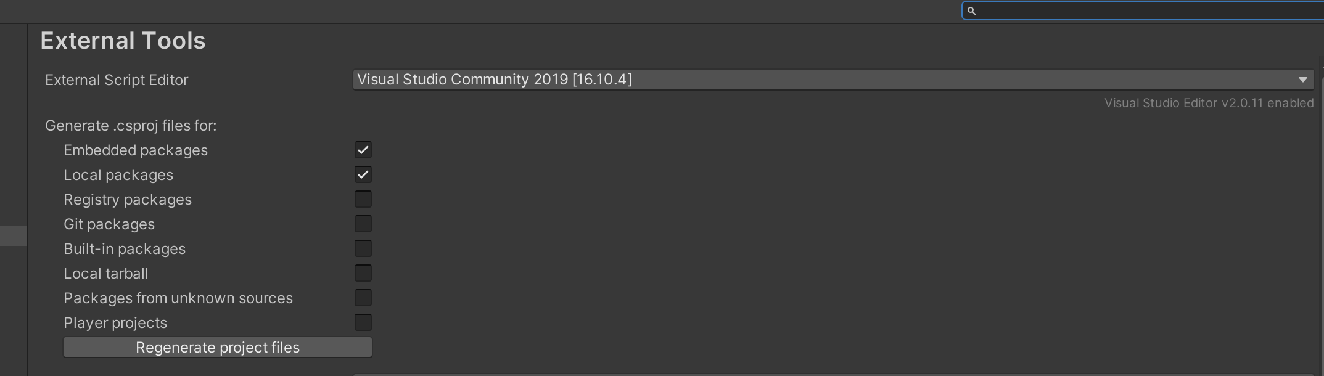
Task: Enable Packages from unknown sources
Action: (x=363, y=297)
